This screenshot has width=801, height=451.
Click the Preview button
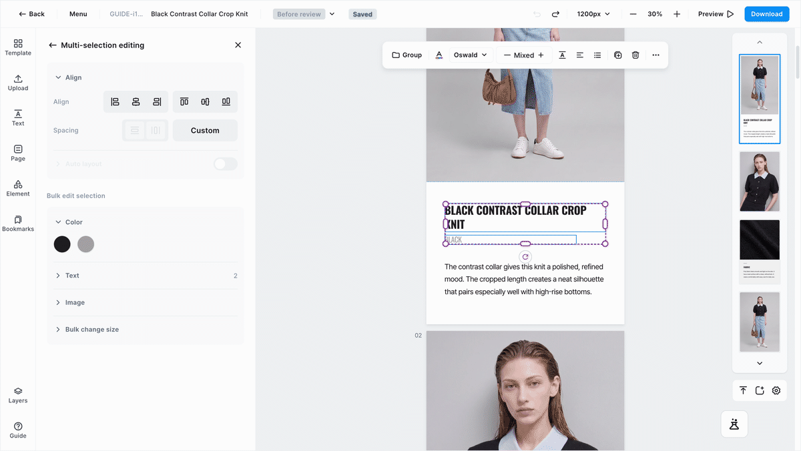pyautogui.click(x=716, y=14)
